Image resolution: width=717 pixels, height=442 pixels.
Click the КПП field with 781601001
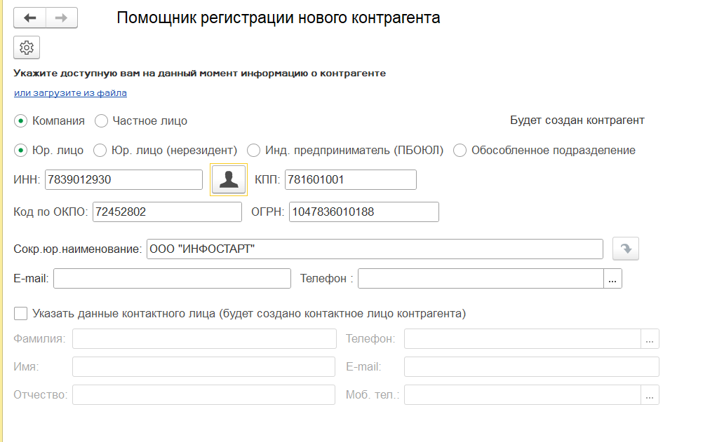click(349, 180)
